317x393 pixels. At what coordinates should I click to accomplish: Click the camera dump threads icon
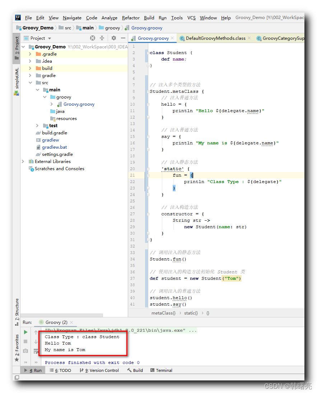coord(25,351)
